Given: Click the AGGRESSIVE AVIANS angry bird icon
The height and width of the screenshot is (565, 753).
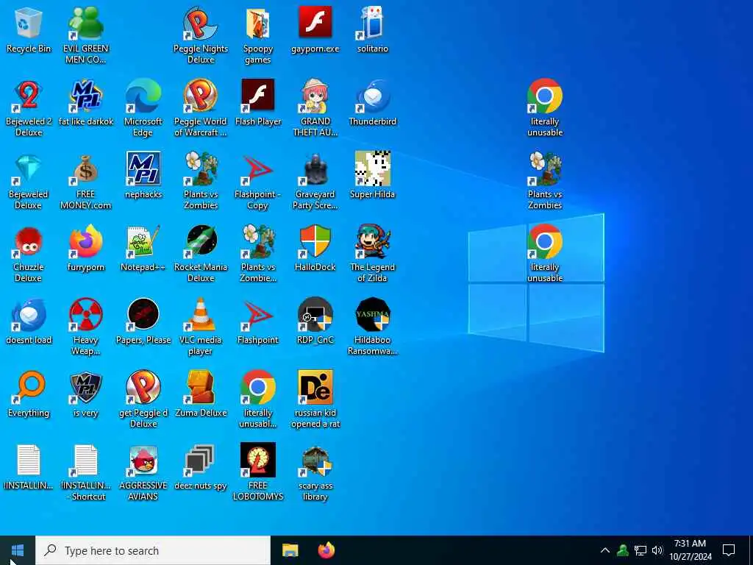Looking at the screenshot, I should (143, 461).
